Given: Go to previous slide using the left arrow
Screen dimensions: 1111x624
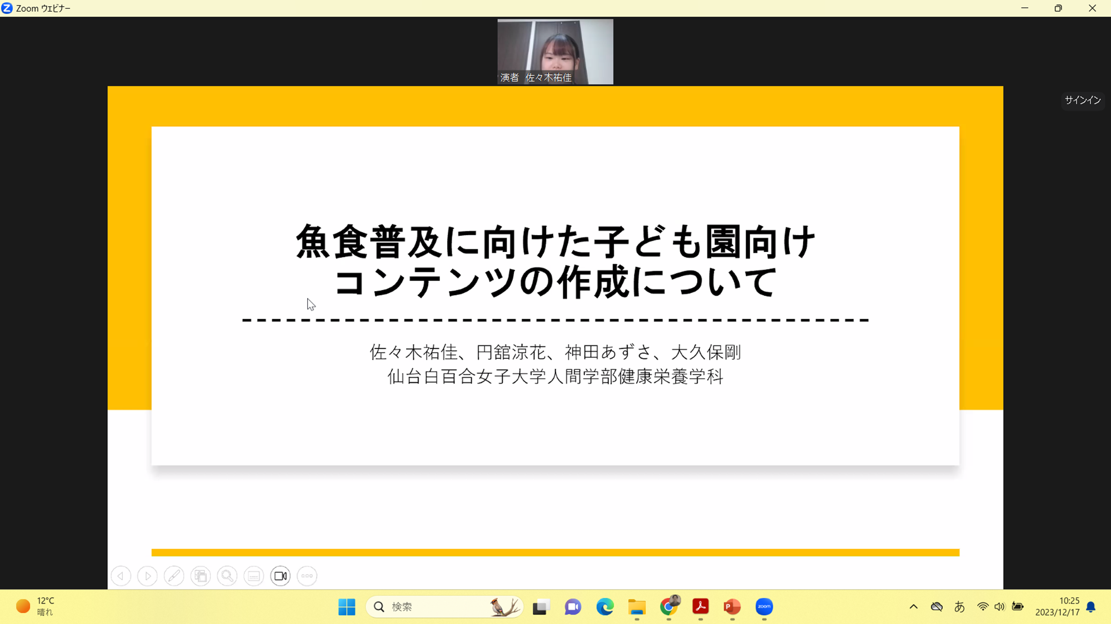Looking at the screenshot, I should [x=121, y=576].
